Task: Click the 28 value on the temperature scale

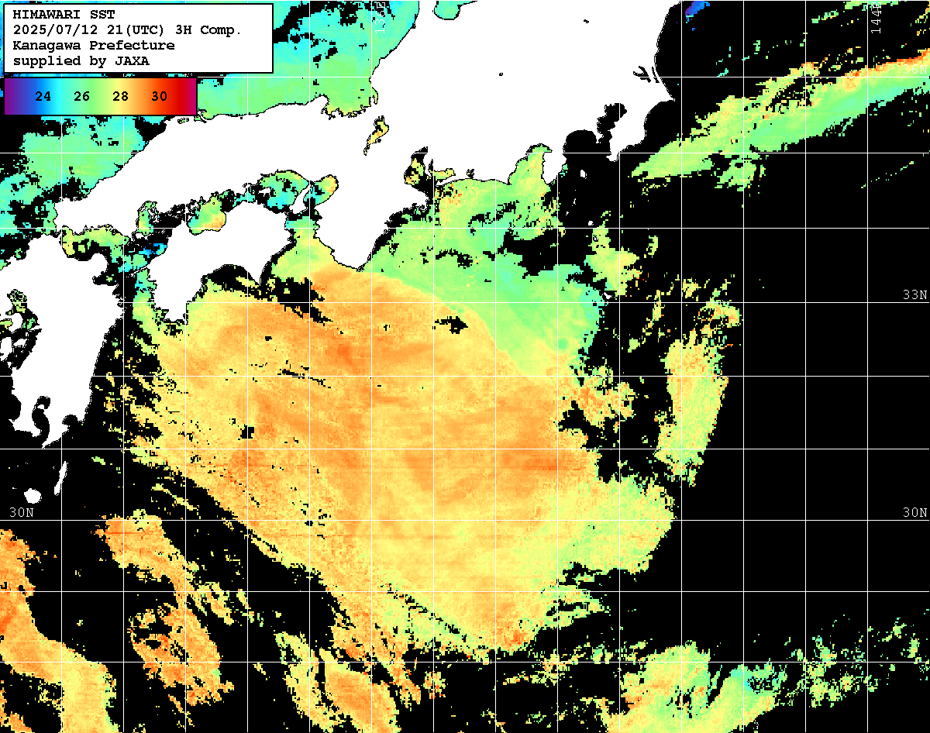Action: (x=121, y=97)
